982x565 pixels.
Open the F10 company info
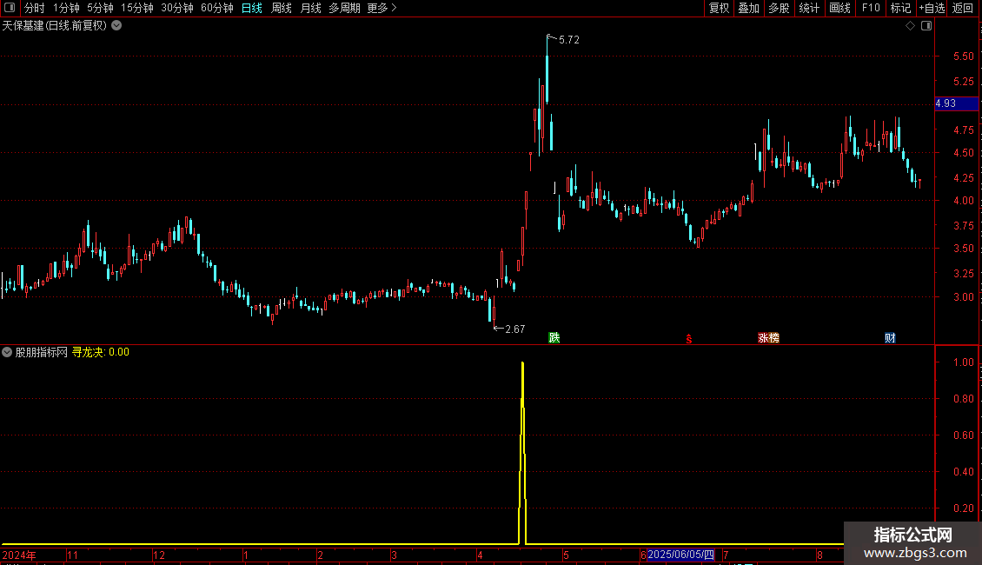point(871,8)
